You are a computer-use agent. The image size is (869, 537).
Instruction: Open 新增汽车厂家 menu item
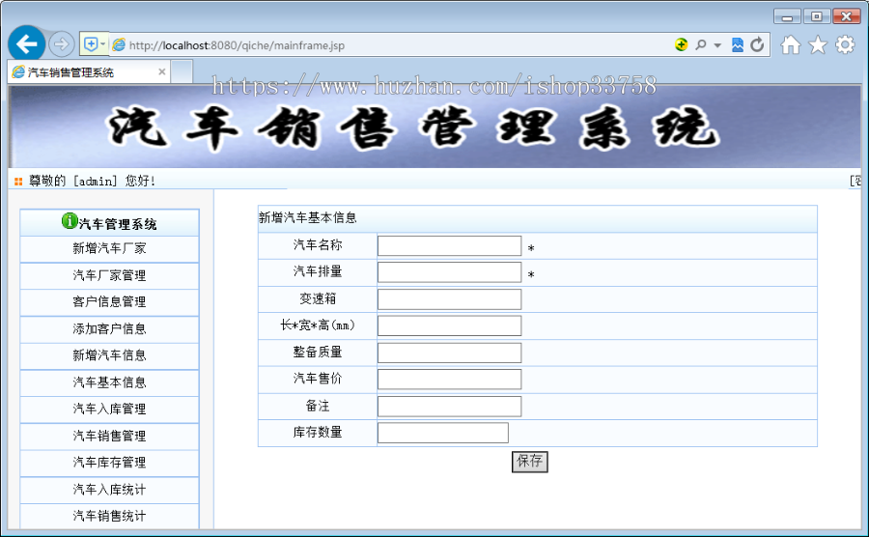click(109, 248)
